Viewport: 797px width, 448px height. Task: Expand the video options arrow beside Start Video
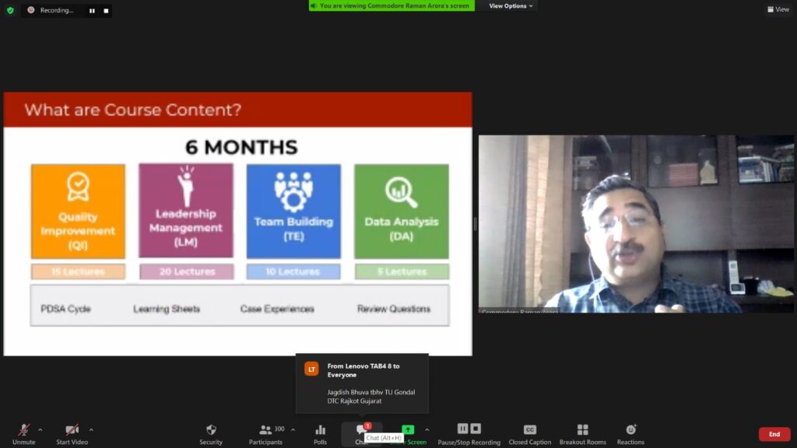[91, 429]
